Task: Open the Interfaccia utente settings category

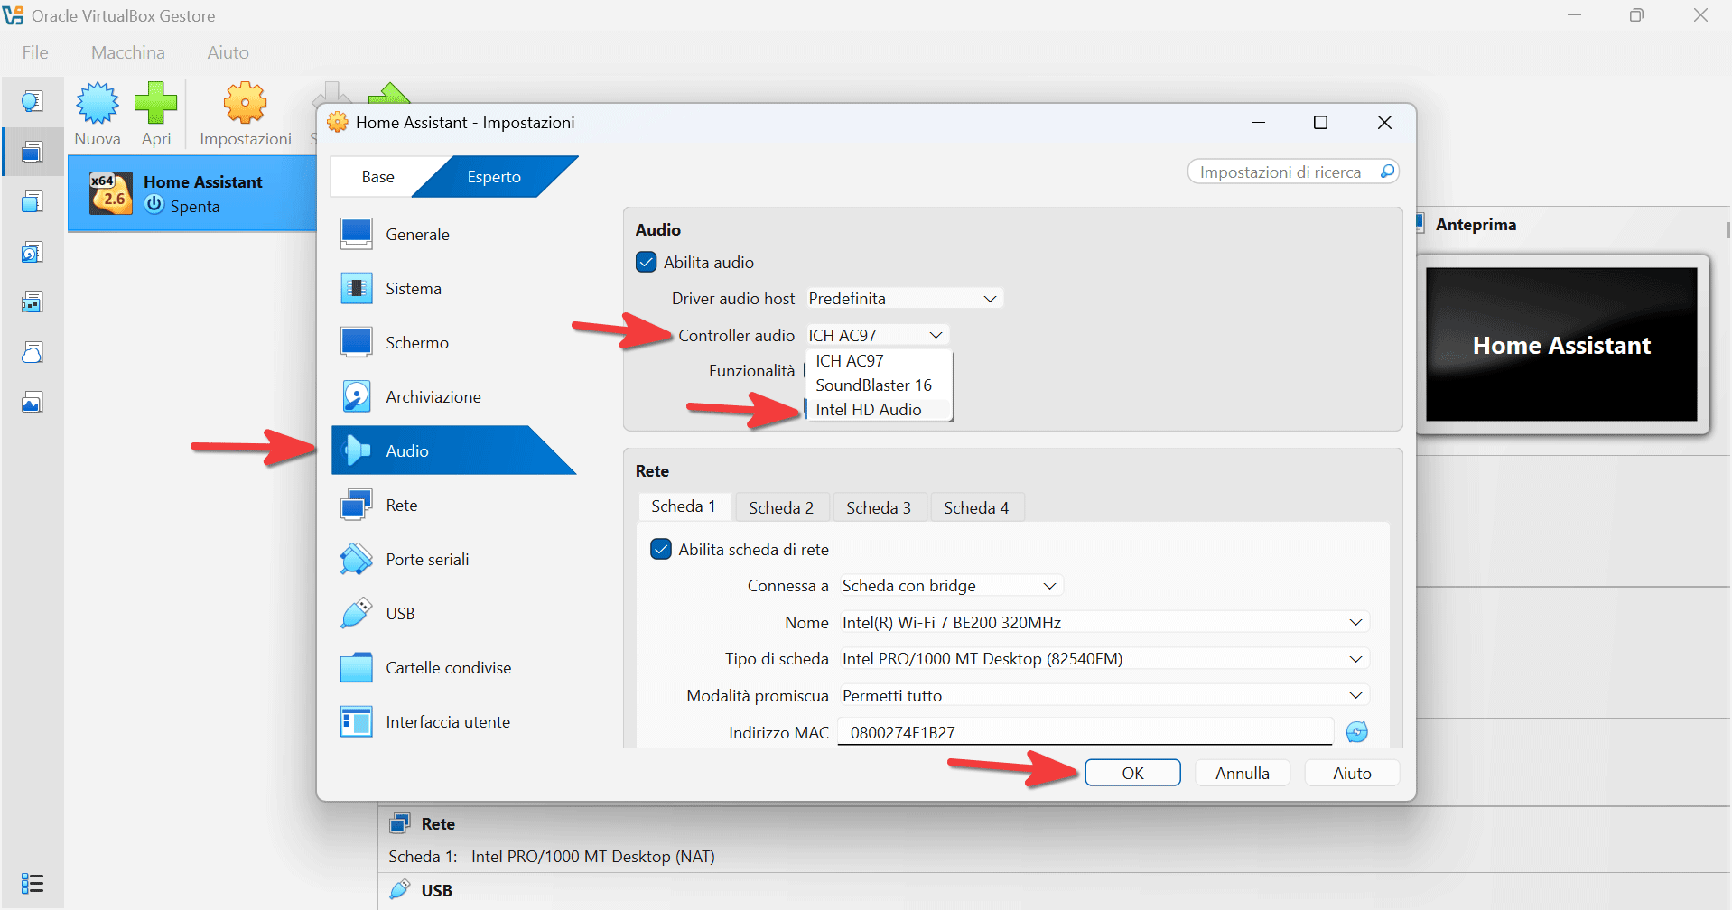Action: tap(453, 721)
